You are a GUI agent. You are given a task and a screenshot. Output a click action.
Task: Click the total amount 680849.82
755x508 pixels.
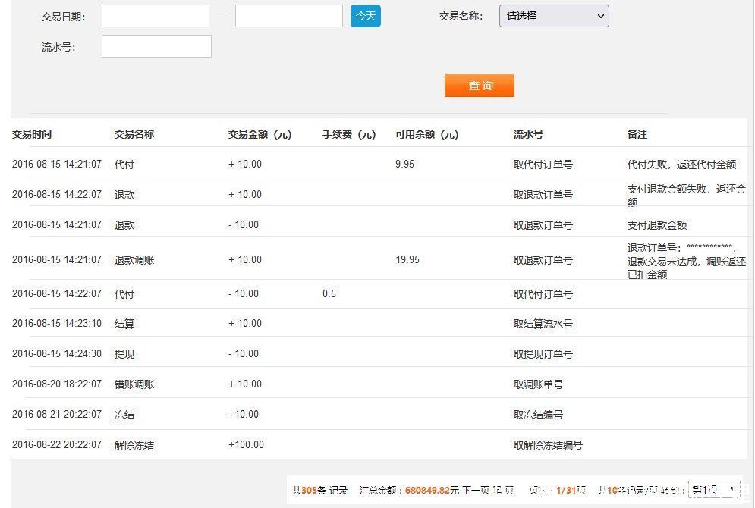427,491
